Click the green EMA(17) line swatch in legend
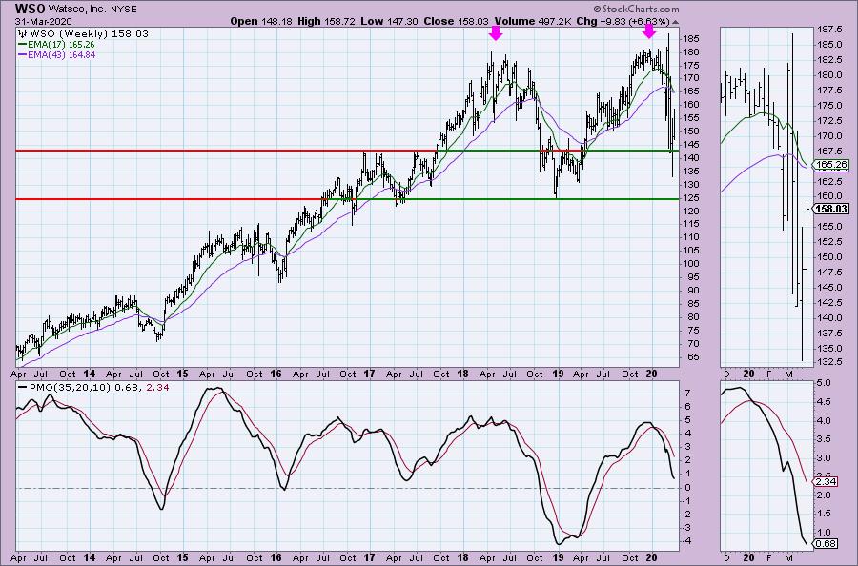858x566 pixels. 23,44
